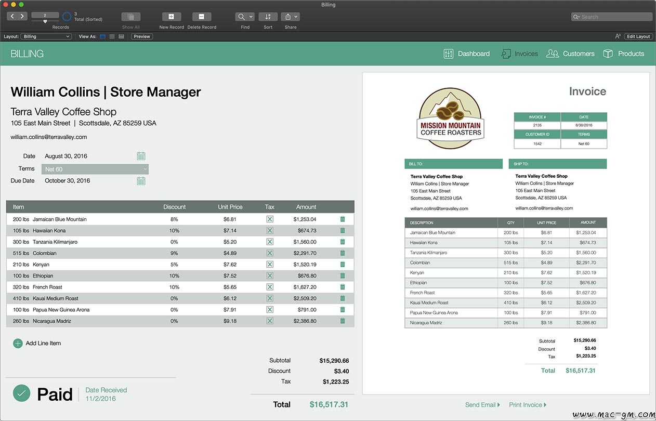
Task: Open the Find magnifier tool
Action: (241, 17)
